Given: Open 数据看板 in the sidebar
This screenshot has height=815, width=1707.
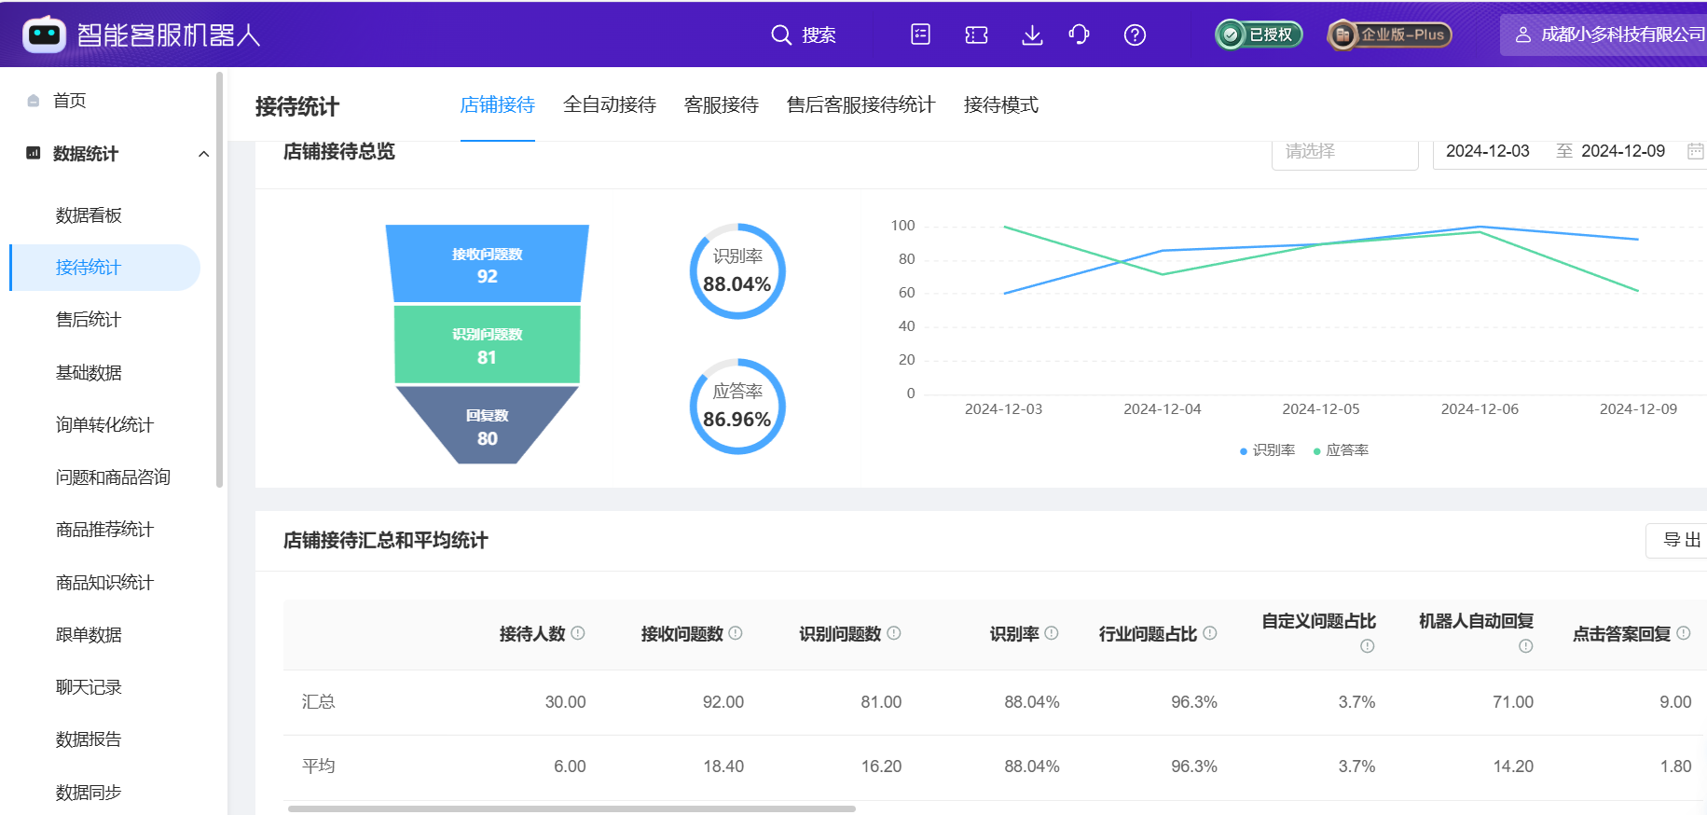Looking at the screenshot, I should point(89,215).
